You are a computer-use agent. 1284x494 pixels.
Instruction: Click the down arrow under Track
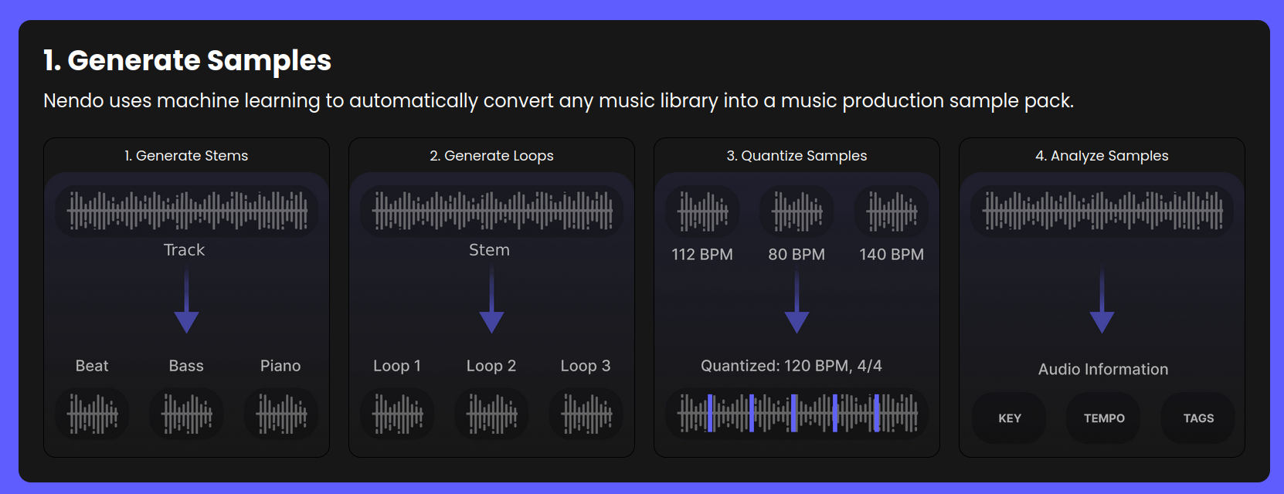click(x=187, y=299)
